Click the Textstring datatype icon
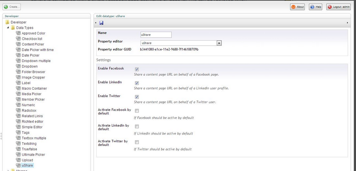 18,143
